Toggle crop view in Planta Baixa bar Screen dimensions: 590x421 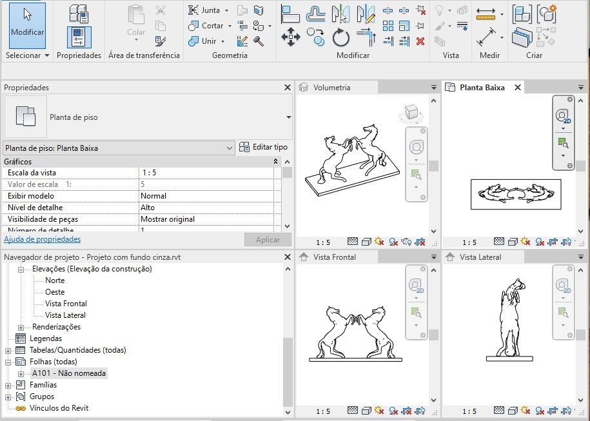(x=553, y=242)
